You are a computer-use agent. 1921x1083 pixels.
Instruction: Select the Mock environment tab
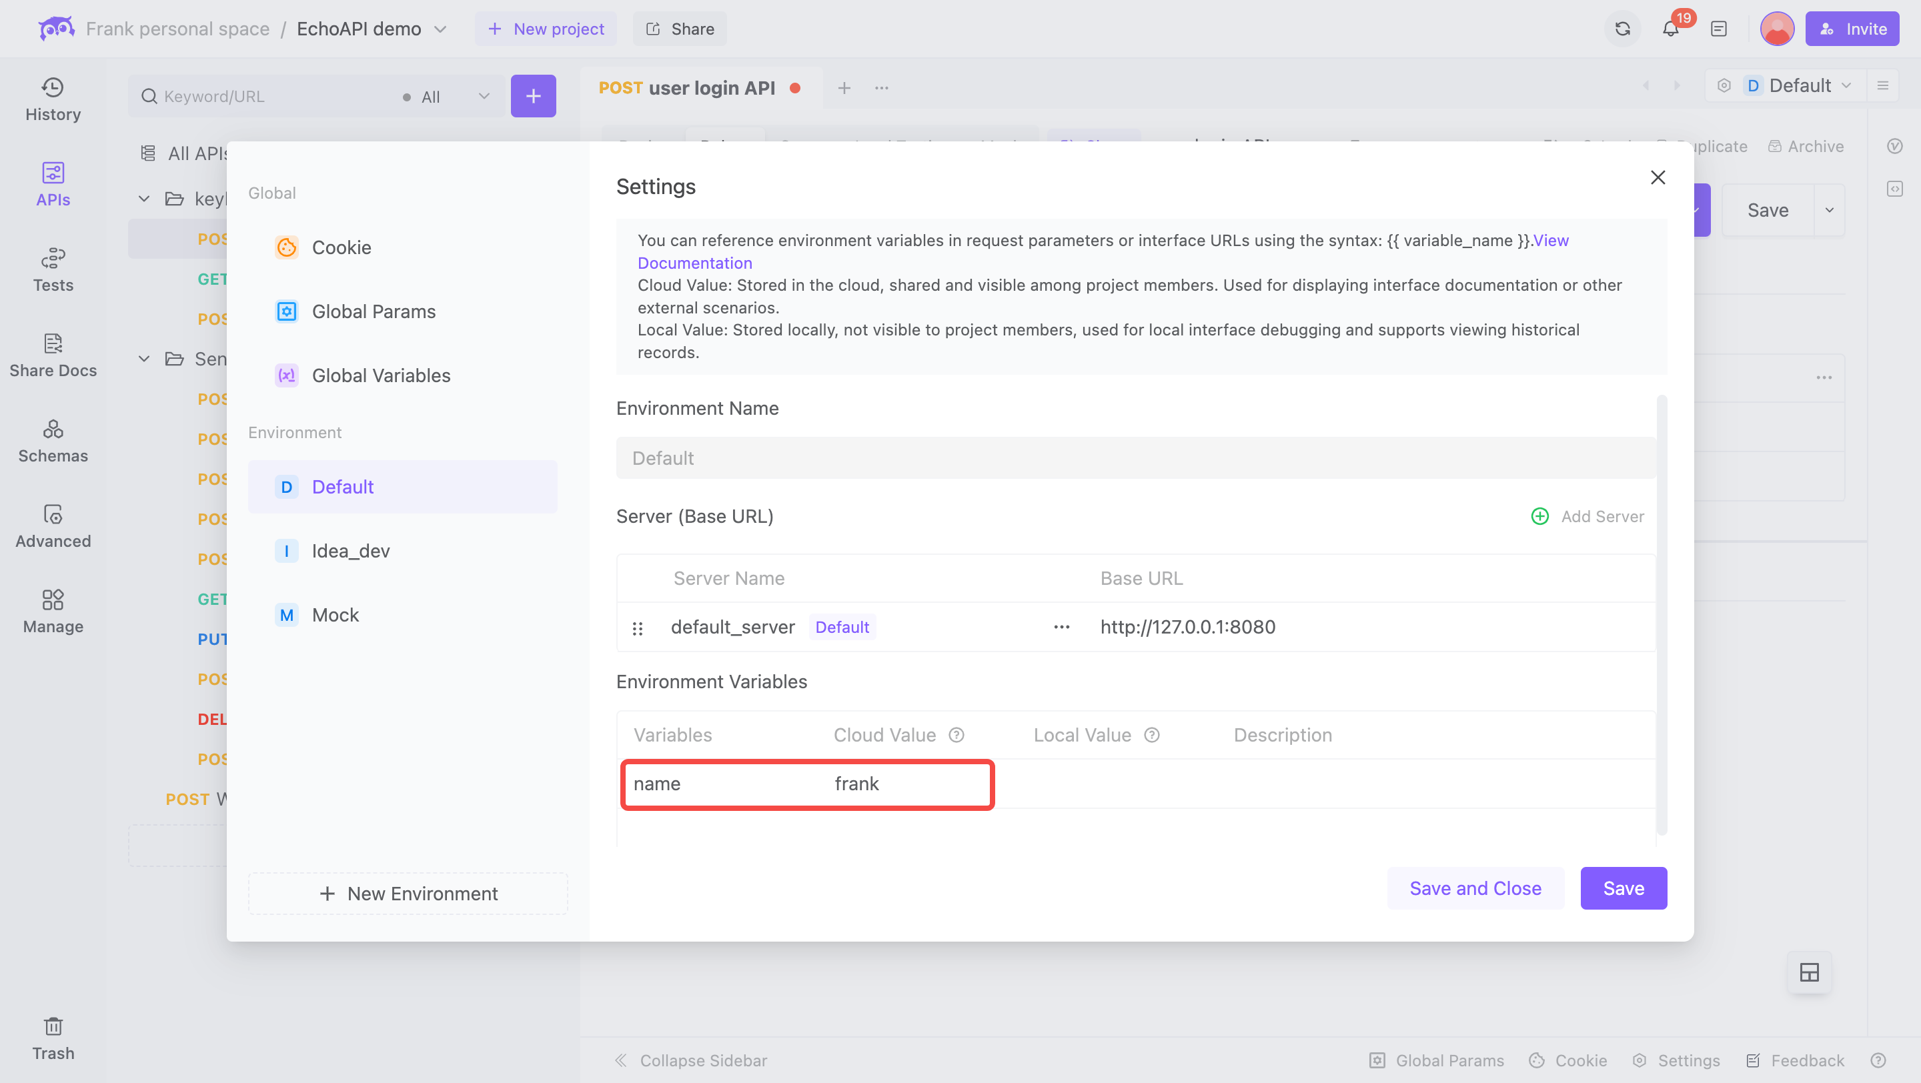334,614
